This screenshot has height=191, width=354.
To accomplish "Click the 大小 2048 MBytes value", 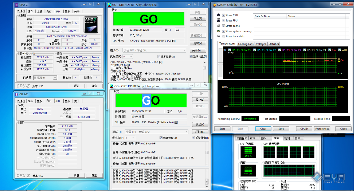I will [x=40, y=113].
